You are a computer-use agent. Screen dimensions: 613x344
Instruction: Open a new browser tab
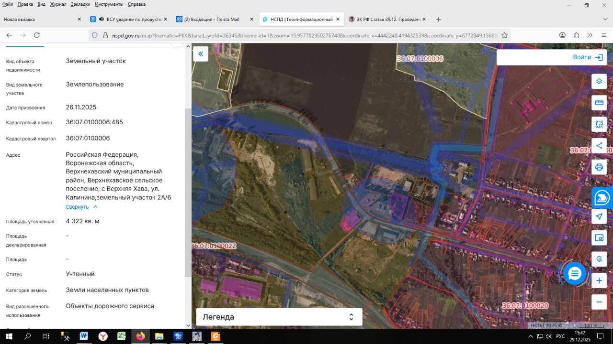tap(438, 20)
